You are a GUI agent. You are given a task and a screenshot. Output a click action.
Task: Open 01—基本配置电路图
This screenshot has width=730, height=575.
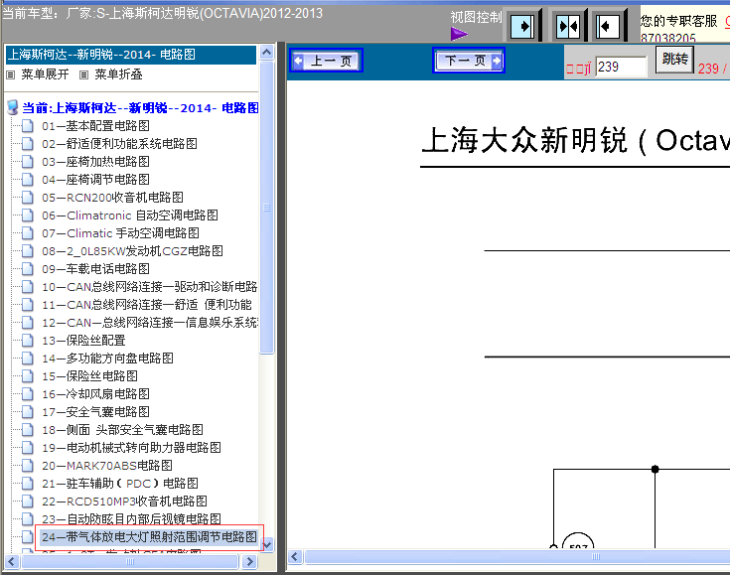95,126
